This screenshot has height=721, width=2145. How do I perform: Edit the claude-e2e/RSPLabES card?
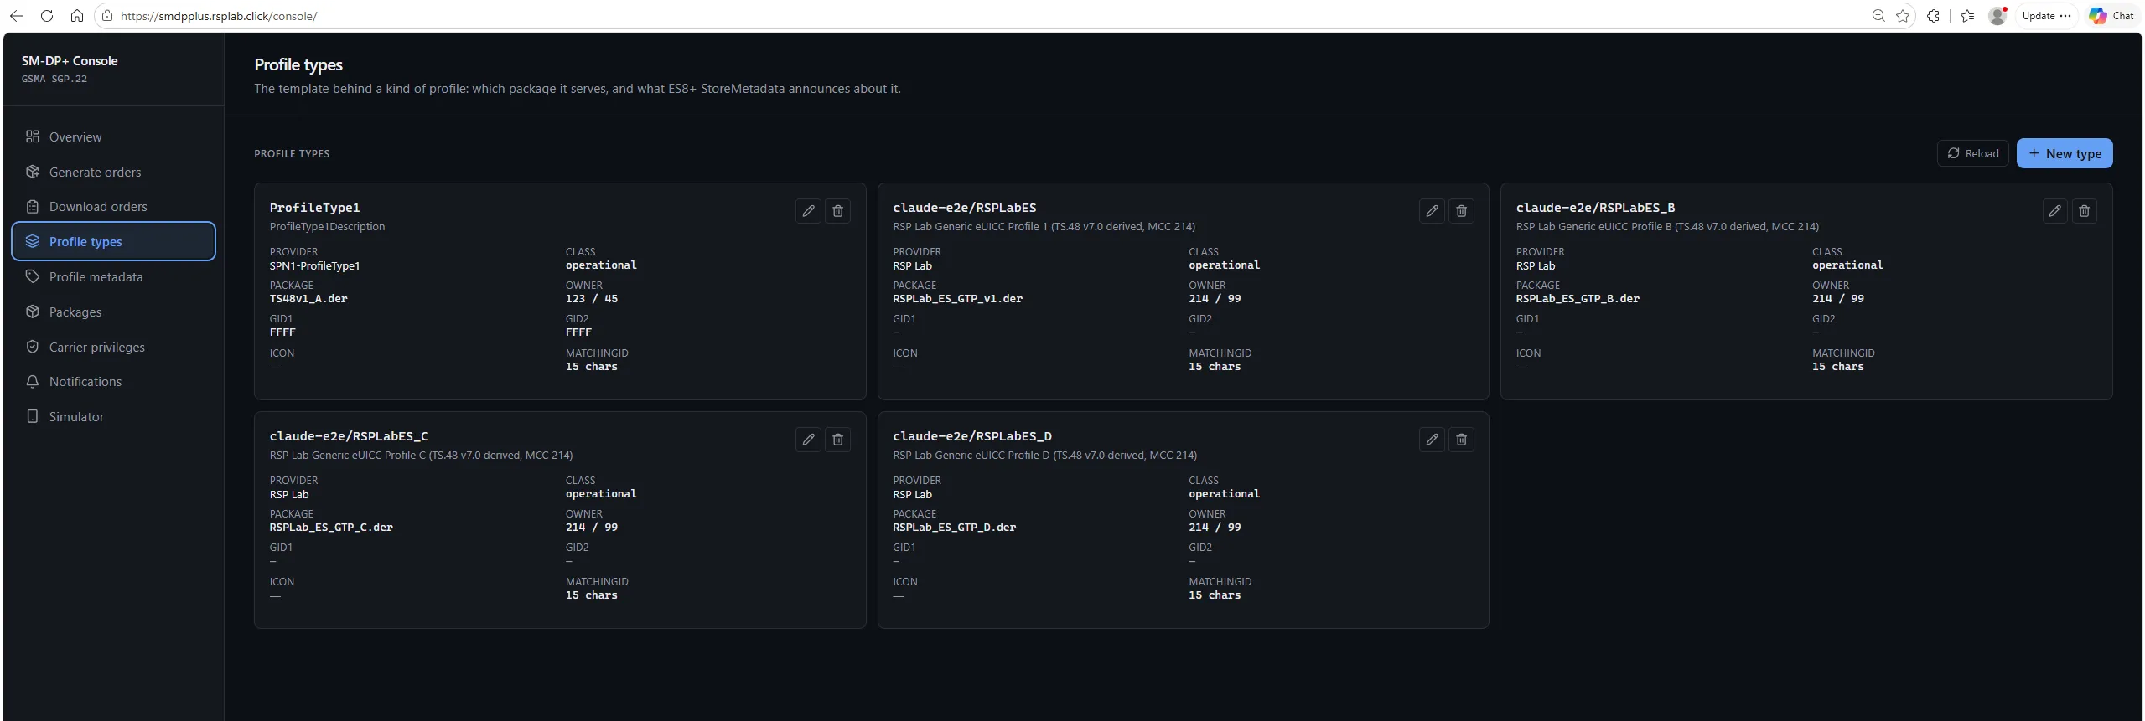[x=1432, y=211]
